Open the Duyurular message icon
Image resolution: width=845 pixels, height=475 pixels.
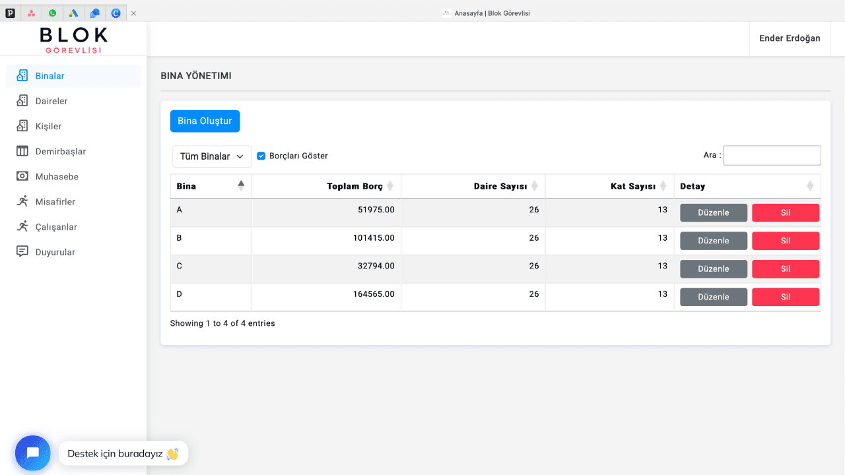pos(22,251)
